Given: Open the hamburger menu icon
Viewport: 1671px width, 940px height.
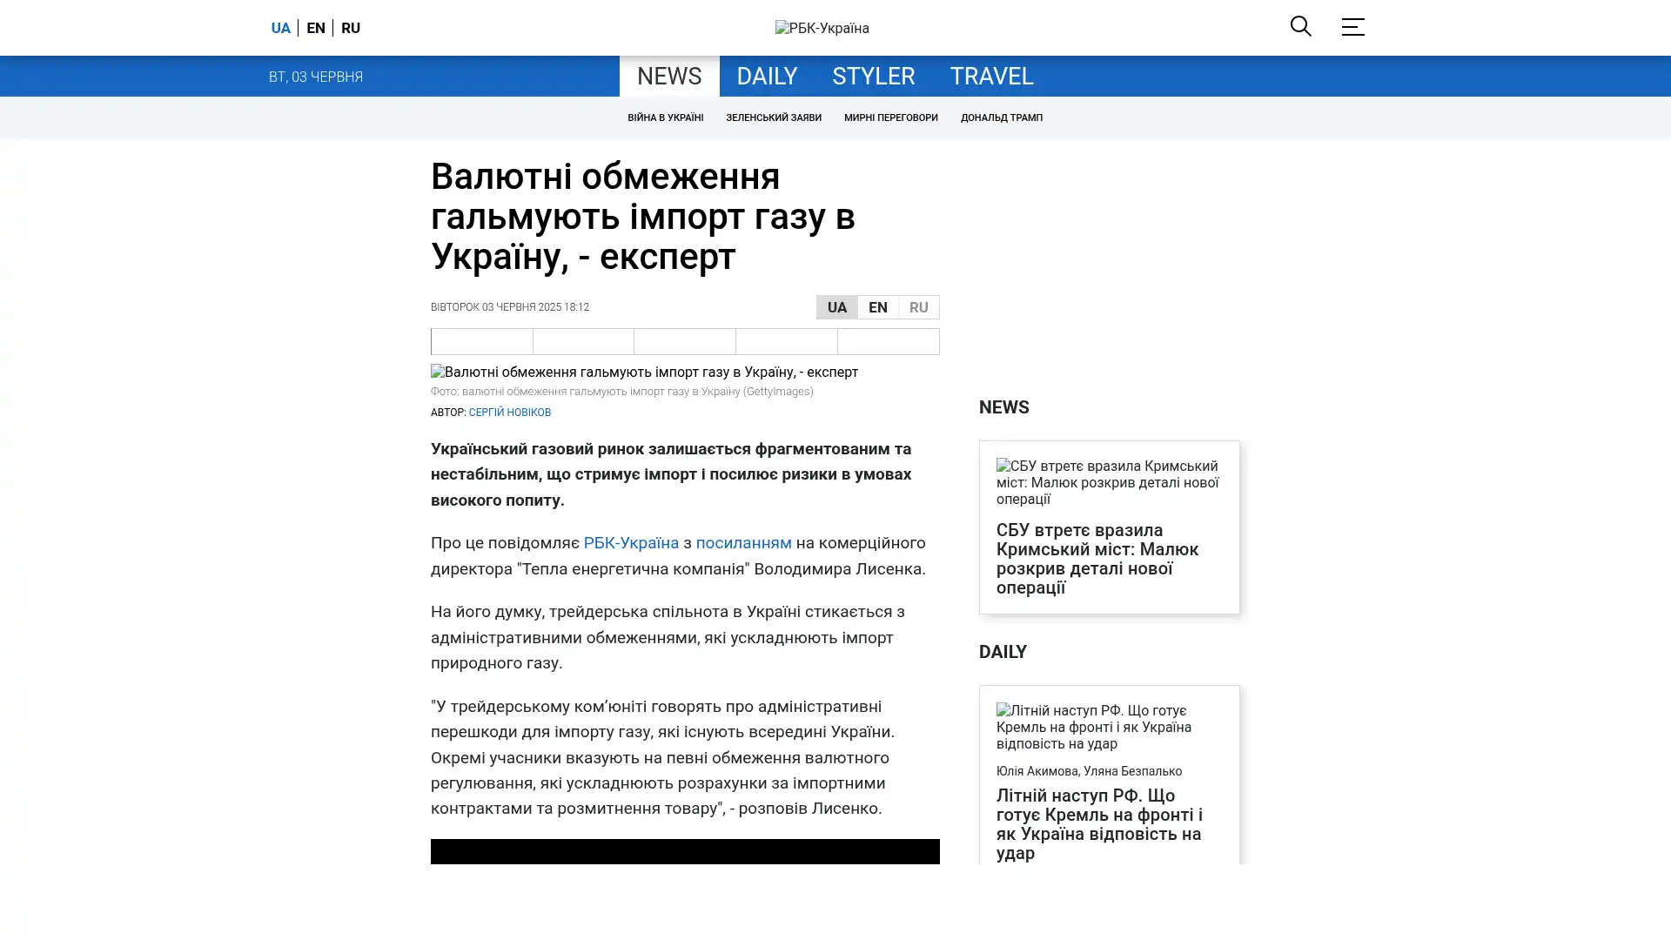Looking at the screenshot, I should click(x=1352, y=27).
